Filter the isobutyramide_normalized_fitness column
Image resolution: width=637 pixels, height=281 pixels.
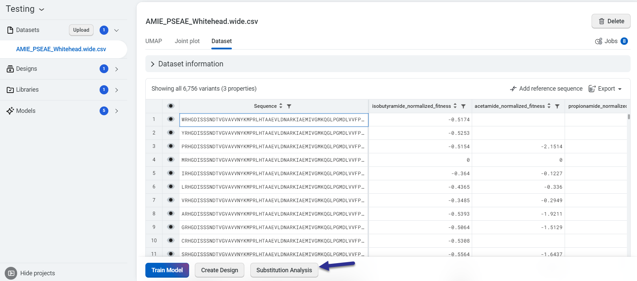tap(463, 106)
